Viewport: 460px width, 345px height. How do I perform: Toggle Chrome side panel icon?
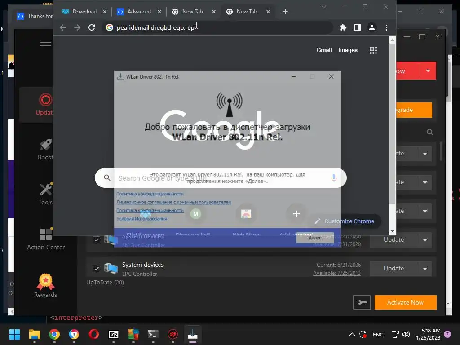[357, 27]
